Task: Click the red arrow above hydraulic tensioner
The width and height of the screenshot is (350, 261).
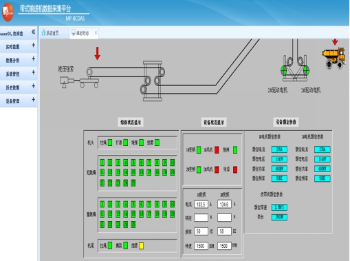Action: pos(98,54)
